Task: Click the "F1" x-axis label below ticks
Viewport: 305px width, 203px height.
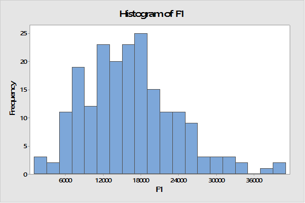Action: click(159, 189)
